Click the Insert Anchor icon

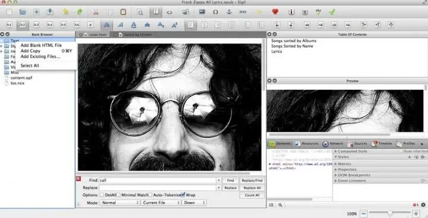click(x=229, y=12)
